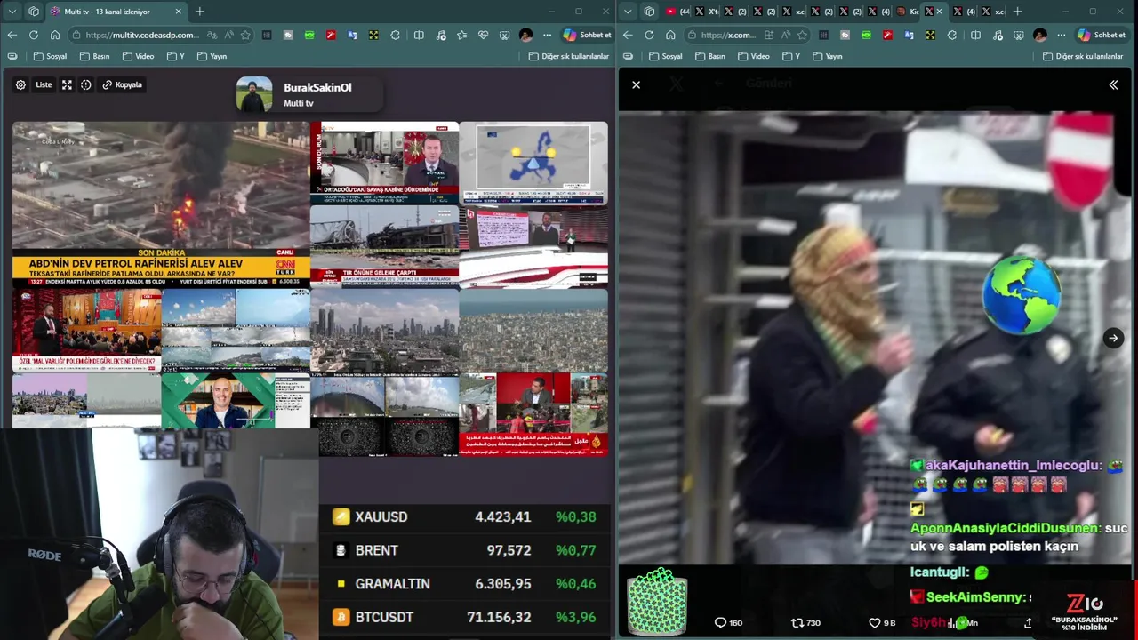This screenshot has height=640, width=1138.
Task: Click the BRENT price row
Action: pyautogui.click(x=464, y=550)
